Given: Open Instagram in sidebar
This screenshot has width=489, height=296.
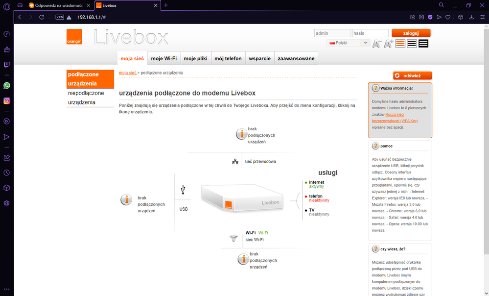Looking at the screenshot, I should (6, 101).
